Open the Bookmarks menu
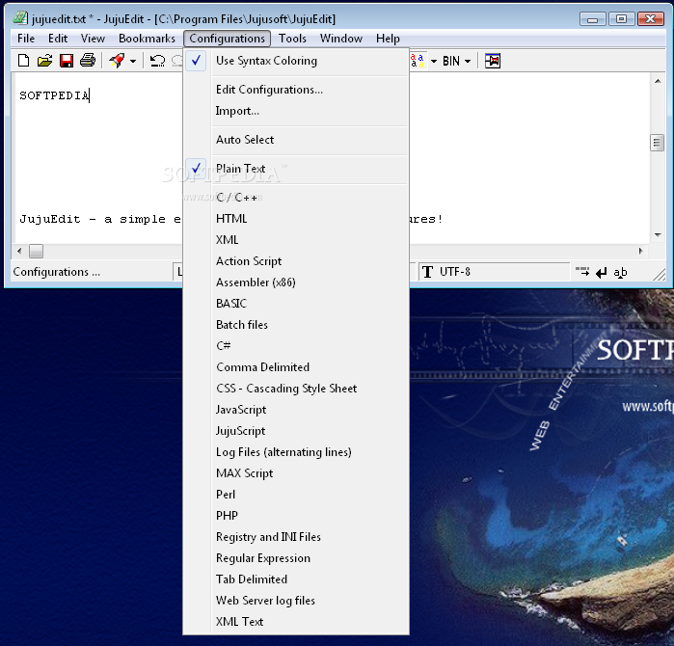Viewport: 674px width, 646px height. (147, 39)
